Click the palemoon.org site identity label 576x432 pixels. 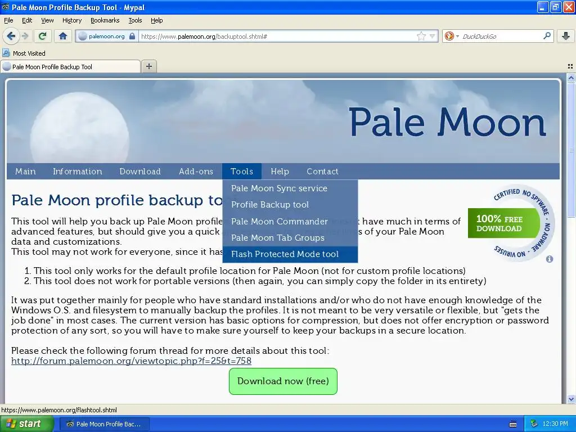pos(106,36)
